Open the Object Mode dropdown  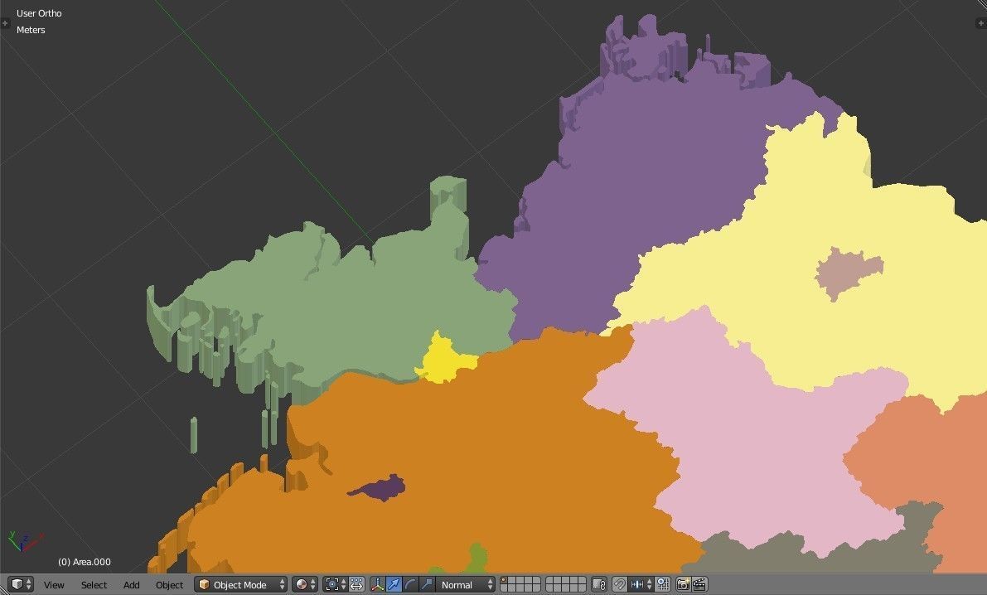(x=240, y=585)
